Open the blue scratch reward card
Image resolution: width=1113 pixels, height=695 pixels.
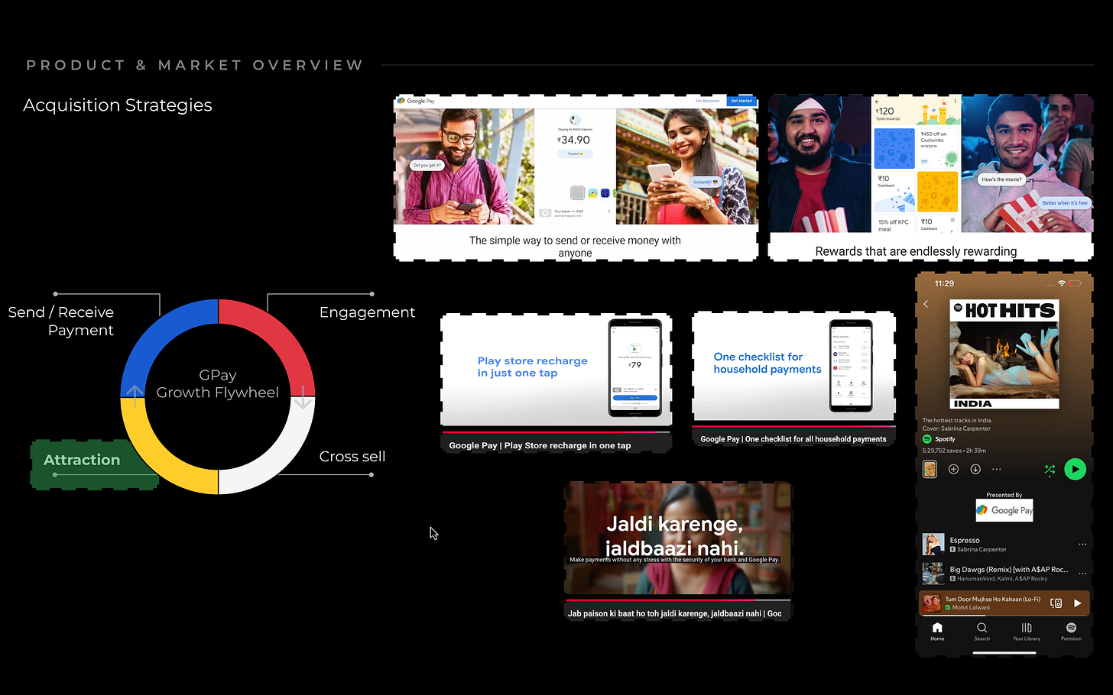click(894, 148)
